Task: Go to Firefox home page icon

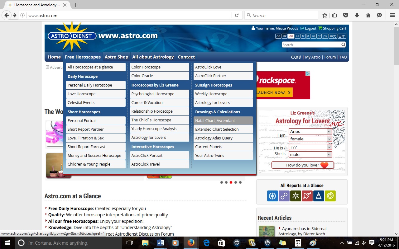Action: (368, 15)
